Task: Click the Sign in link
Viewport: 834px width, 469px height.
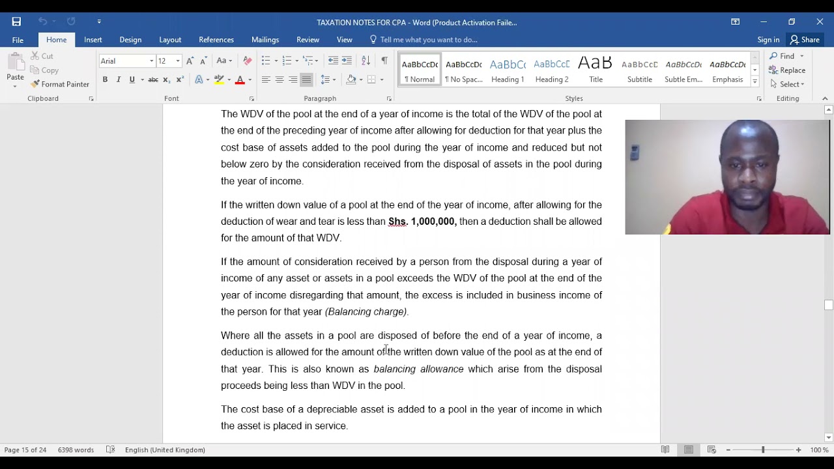Action: (768, 40)
